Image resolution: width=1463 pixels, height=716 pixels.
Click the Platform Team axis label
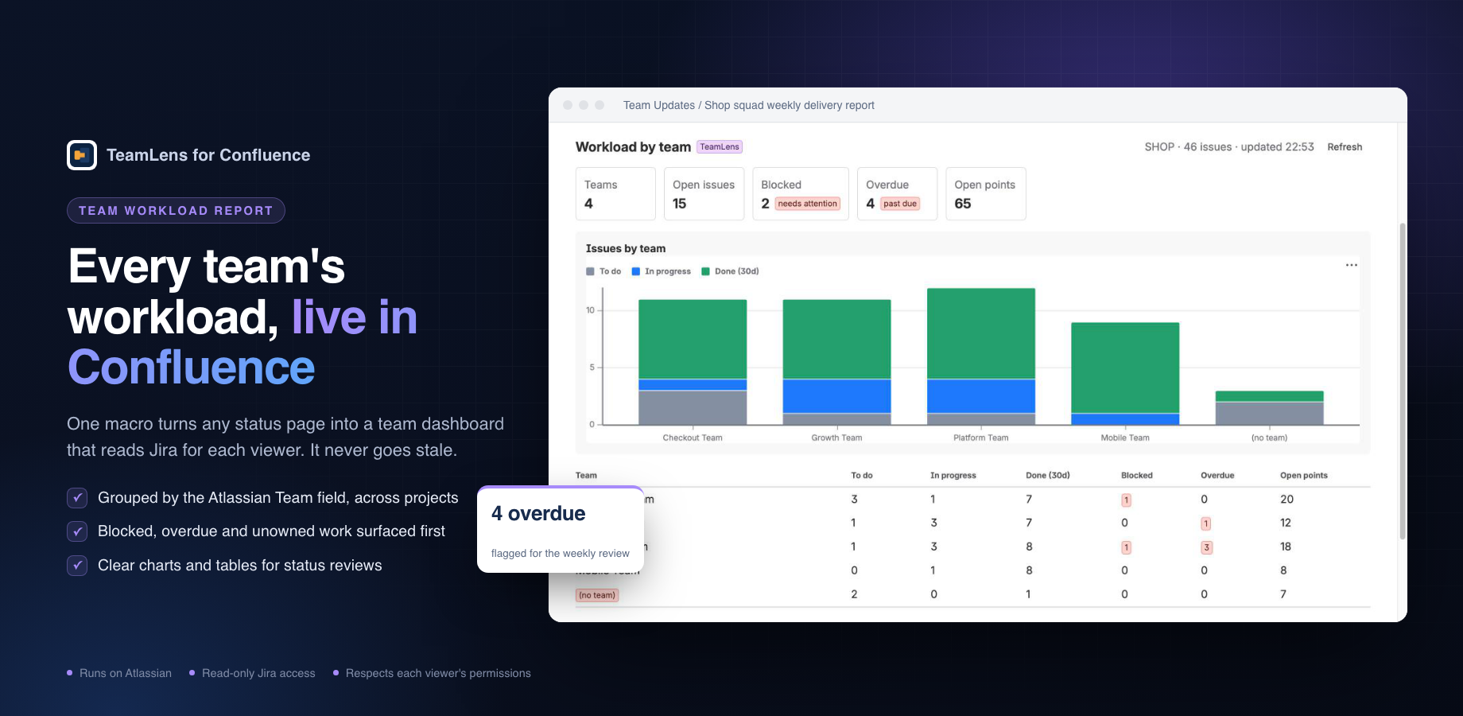coord(981,438)
